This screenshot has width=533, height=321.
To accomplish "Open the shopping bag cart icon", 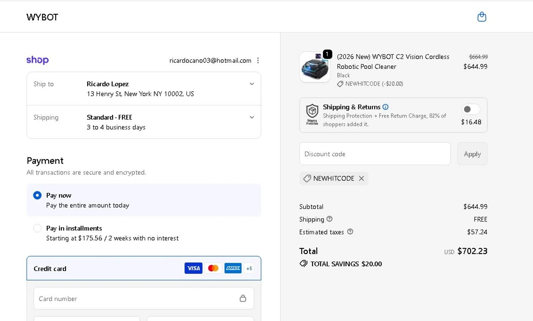I will tap(481, 17).
